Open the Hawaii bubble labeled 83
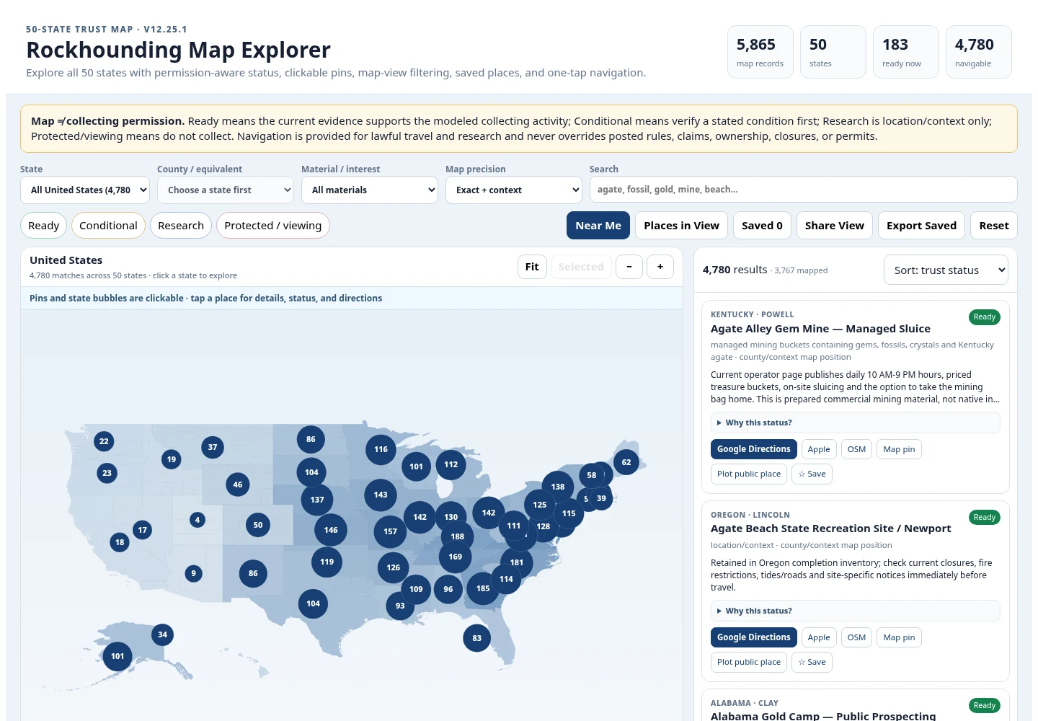This screenshot has height=721, width=1038. pos(476,638)
